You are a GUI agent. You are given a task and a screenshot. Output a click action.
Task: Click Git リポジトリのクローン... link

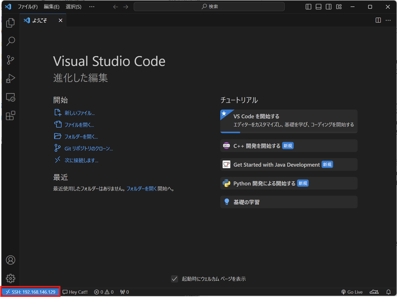click(89, 149)
